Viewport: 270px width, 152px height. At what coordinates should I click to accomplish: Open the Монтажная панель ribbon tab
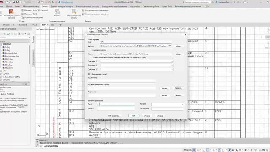pos(31,7)
